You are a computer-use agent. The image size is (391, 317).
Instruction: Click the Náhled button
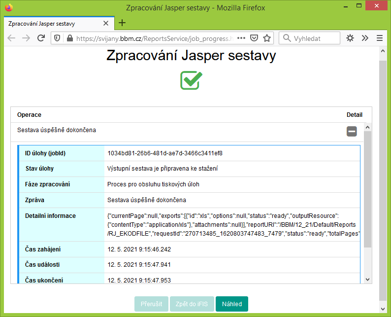[232, 304]
